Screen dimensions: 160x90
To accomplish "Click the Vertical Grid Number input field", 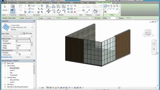I will click(x=23, y=41).
